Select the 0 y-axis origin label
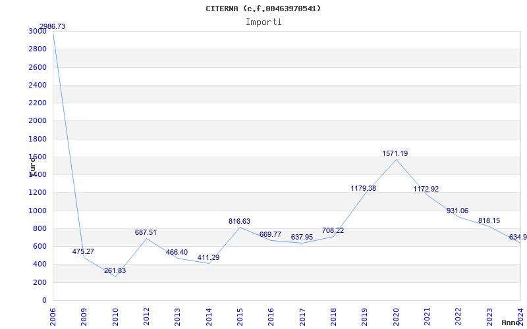527x329 pixels. [44, 301]
